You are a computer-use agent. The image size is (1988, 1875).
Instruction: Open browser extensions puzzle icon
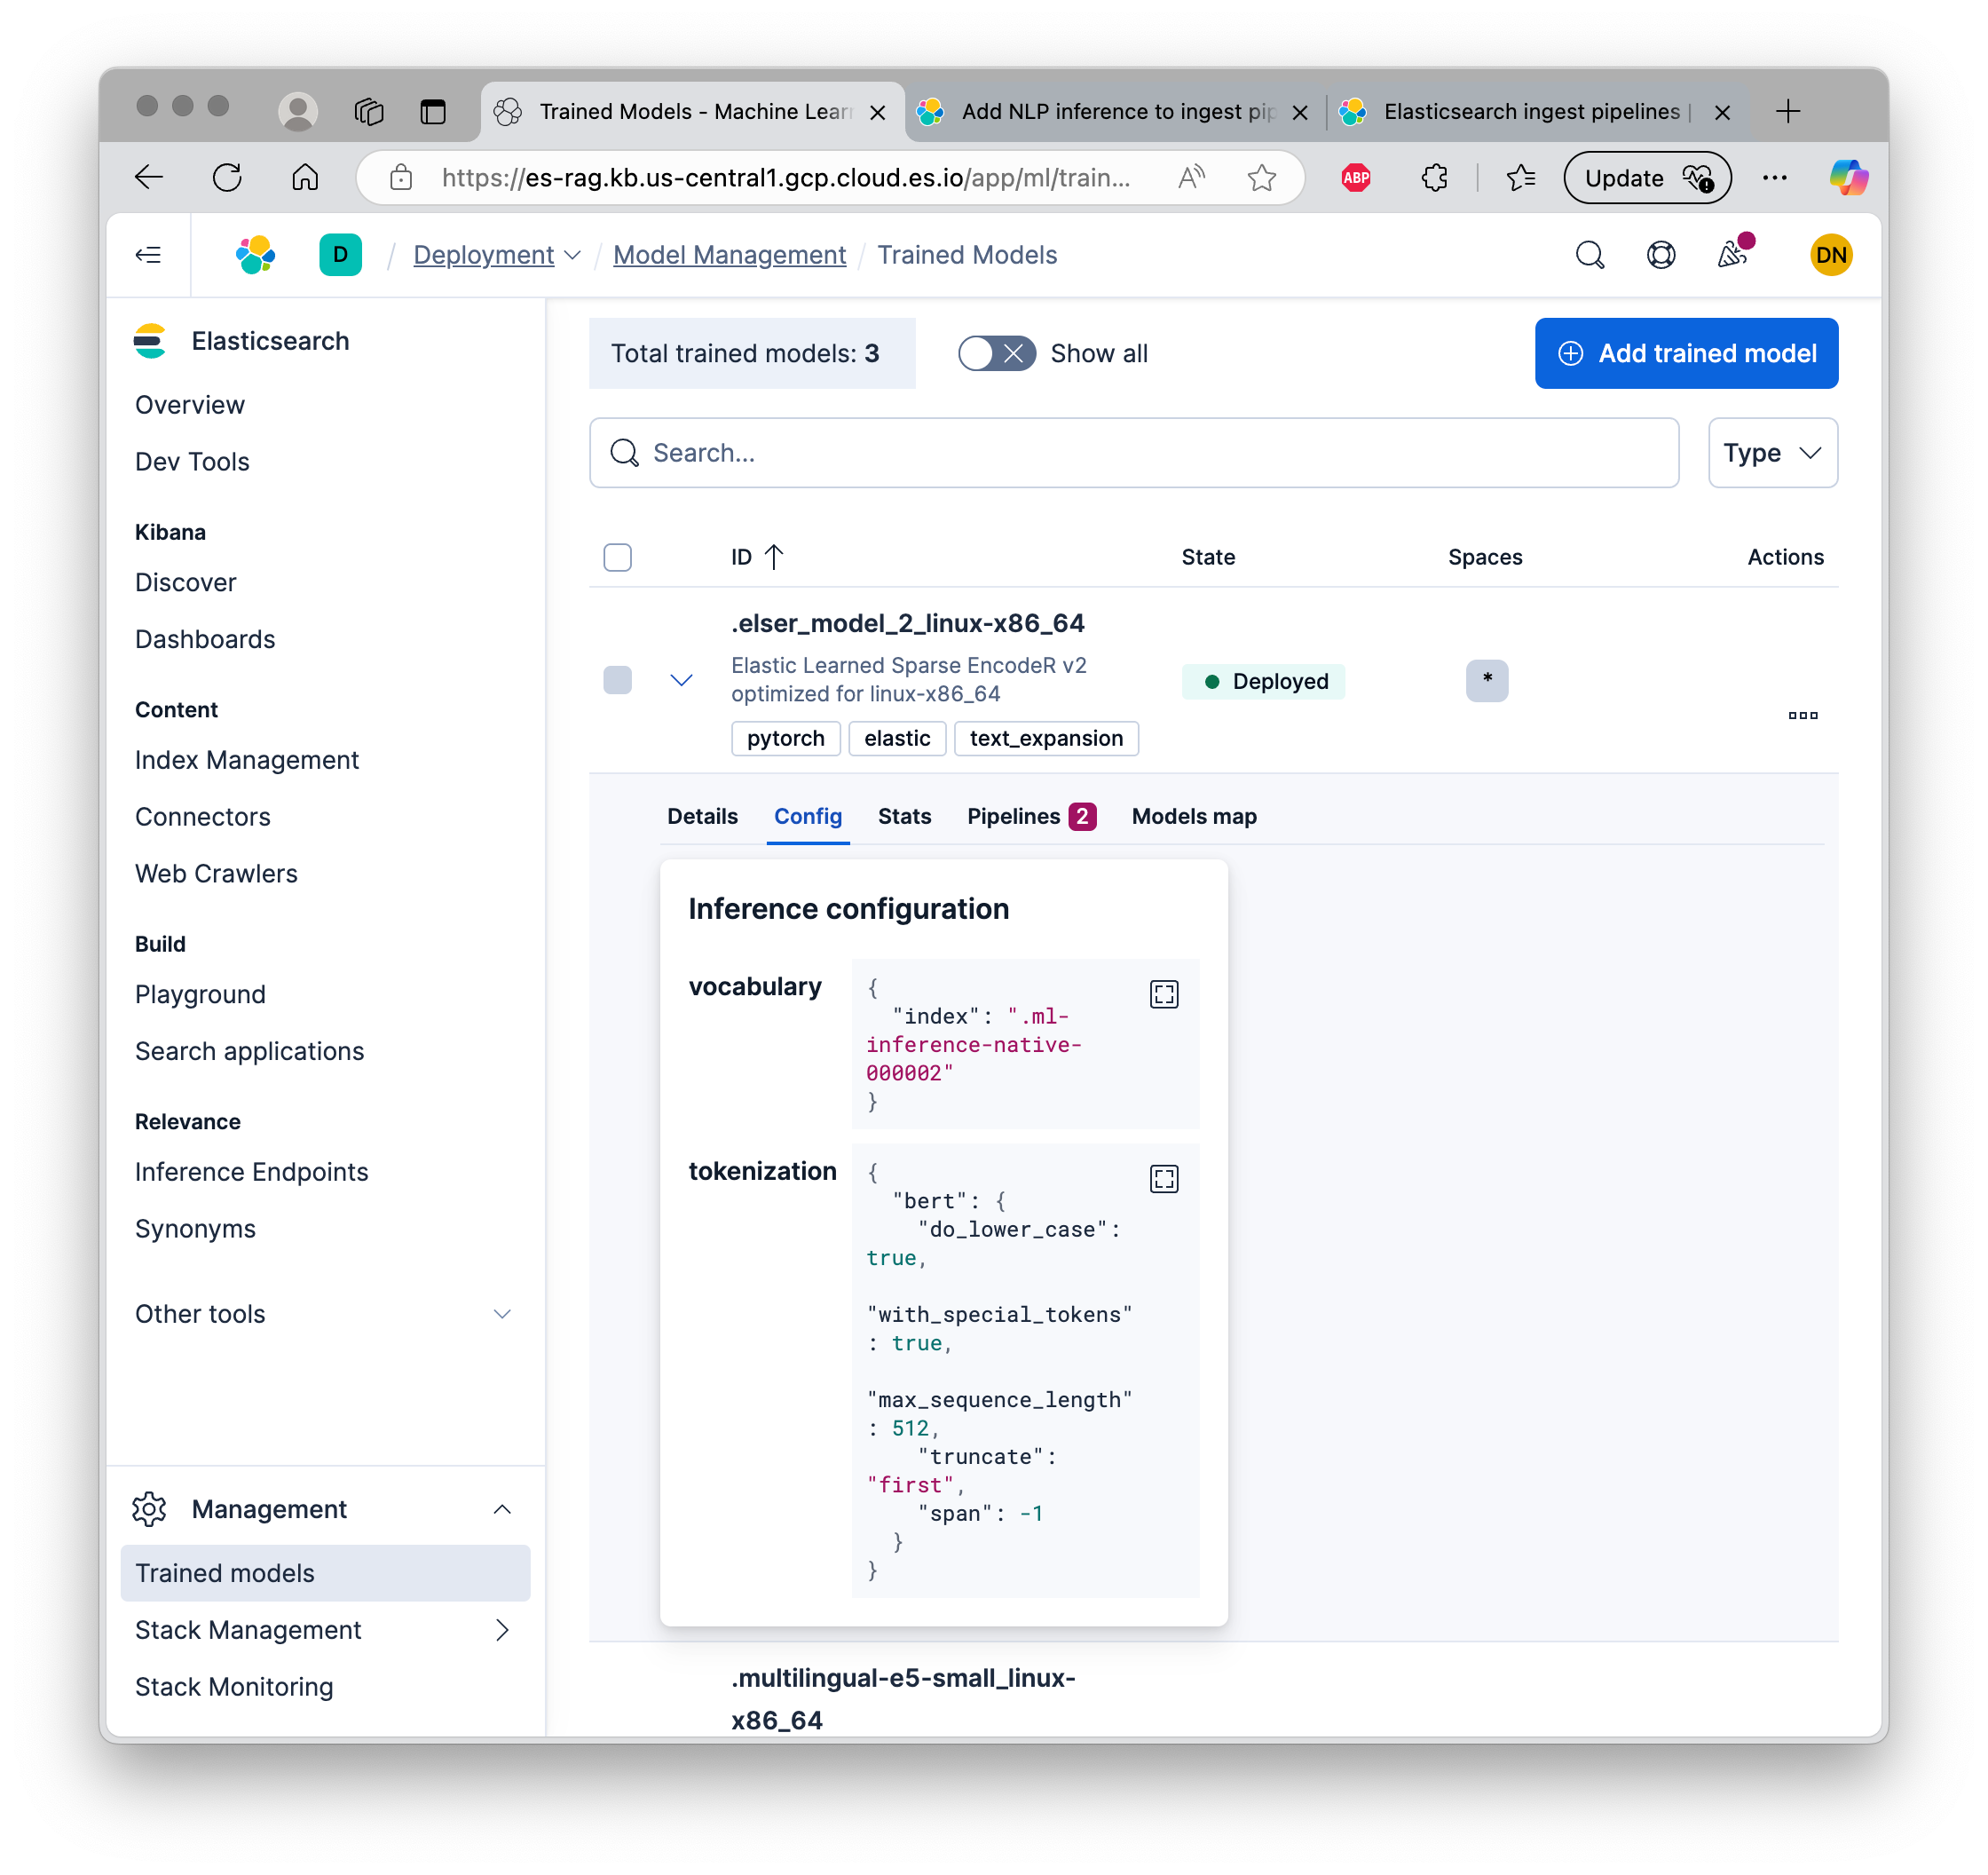[x=1434, y=178]
